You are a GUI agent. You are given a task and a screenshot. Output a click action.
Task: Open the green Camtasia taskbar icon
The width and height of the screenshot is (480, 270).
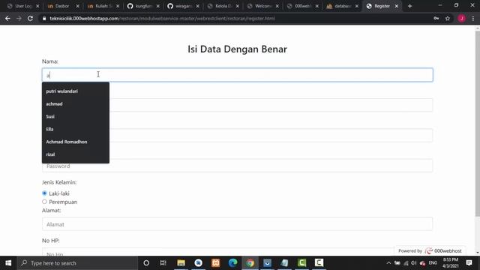click(x=301, y=263)
